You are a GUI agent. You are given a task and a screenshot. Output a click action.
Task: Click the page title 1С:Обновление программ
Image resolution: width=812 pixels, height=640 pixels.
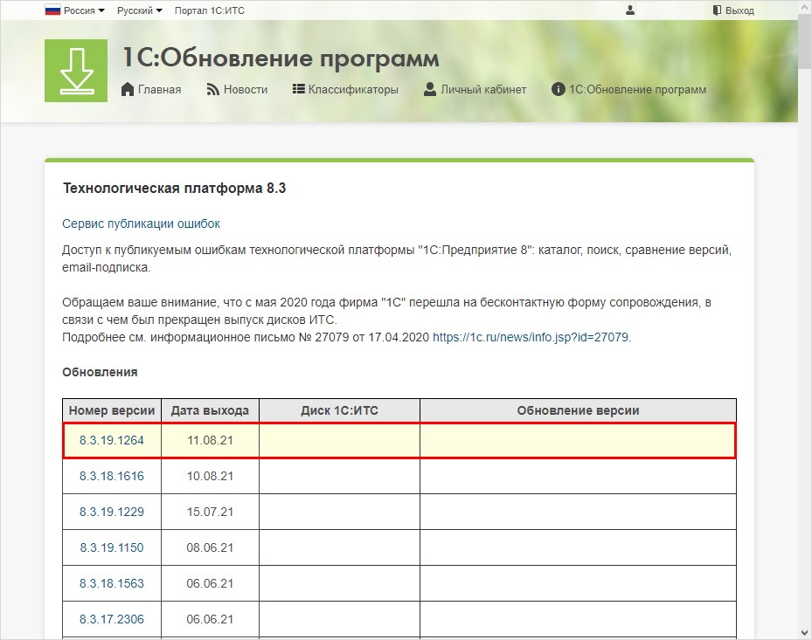click(x=281, y=58)
